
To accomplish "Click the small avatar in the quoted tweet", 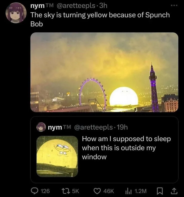I will point(41,127).
